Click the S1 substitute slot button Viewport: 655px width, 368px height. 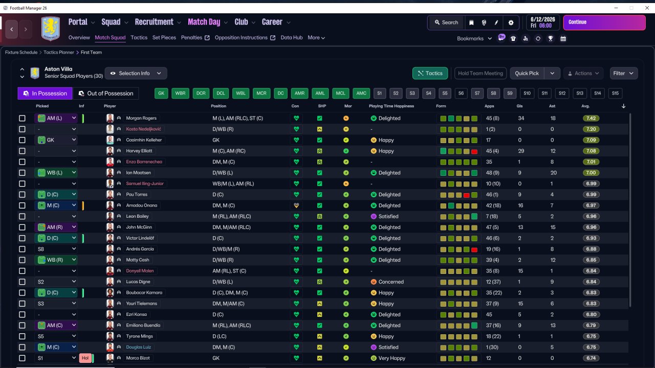pyautogui.click(x=379, y=94)
